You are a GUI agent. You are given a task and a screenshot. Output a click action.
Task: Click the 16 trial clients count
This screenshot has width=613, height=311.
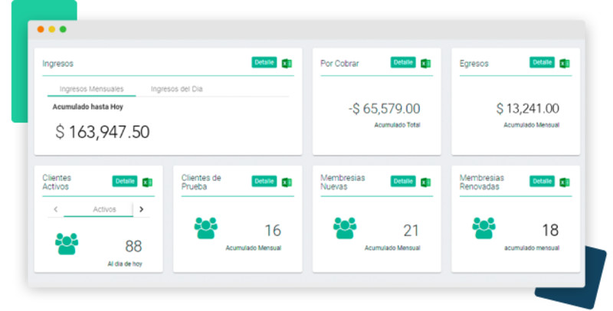click(x=273, y=230)
